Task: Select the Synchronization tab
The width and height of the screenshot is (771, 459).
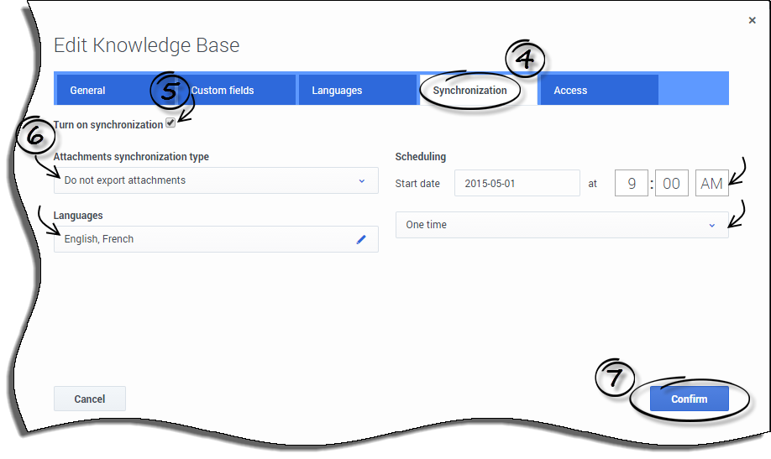Action: coord(469,91)
